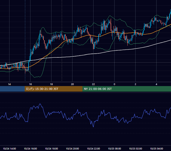Image resolution: width=171 pixels, height=151 pixels.
Task: Click the 10/24 20:00 date label
Action: coord(72,148)
